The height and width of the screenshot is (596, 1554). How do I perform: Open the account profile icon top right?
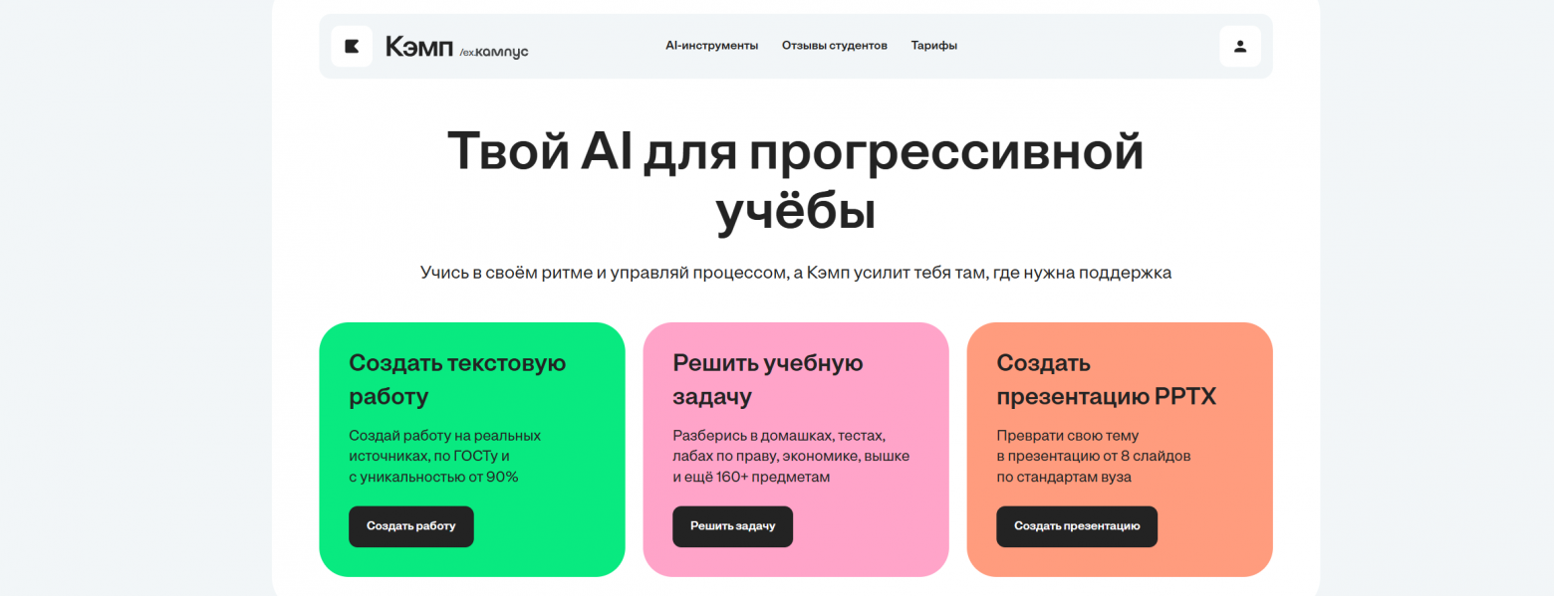tap(1239, 46)
